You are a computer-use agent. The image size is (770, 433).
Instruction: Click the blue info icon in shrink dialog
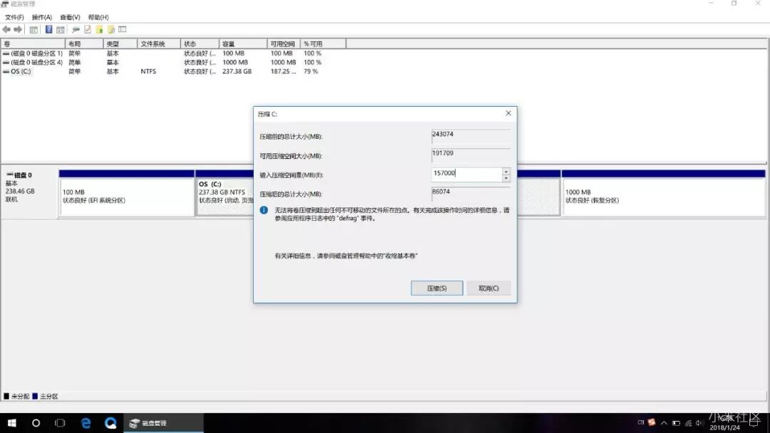click(x=264, y=210)
